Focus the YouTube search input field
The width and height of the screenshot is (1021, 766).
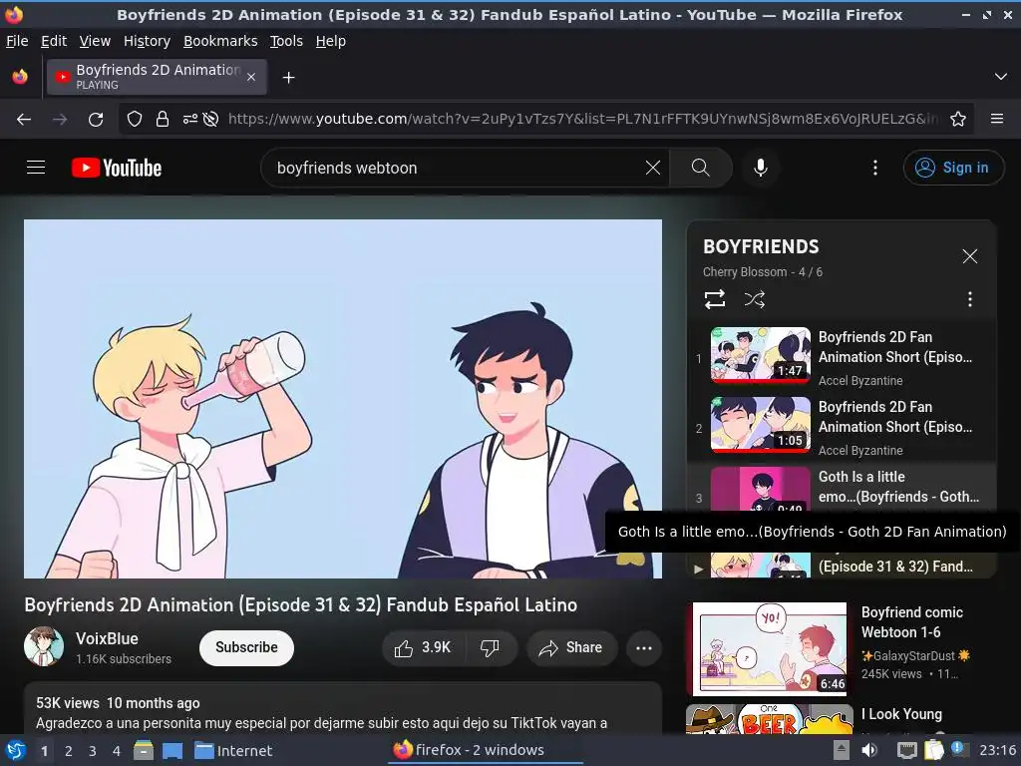[x=456, y=168]
